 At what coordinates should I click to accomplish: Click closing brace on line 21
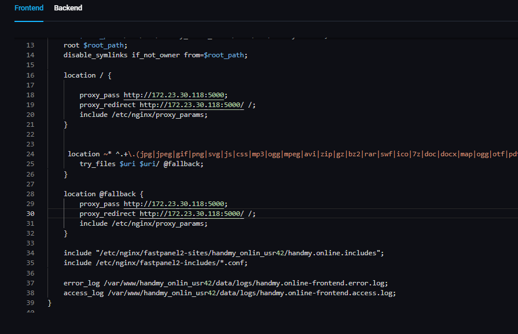coord(65,124)
